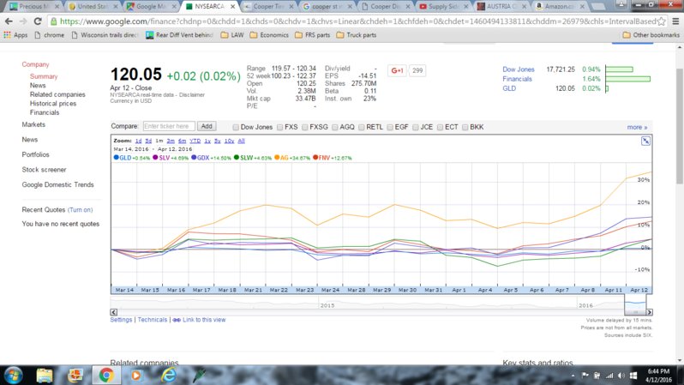The height and width of the screenshot is (385, 684).
Task: Set chart zoom to 5d
Action: [148, 141]
